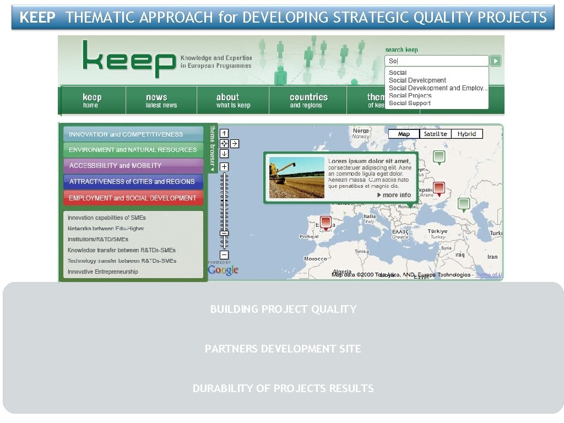The image size is (564, 423).
Task: Open the countries and regions menu
Action: (x=308, y=100)
